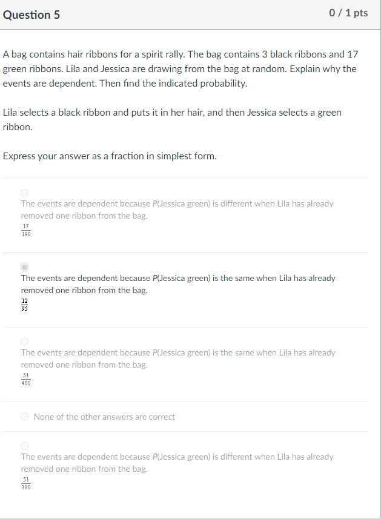381x519 pixels.
Task: Select 'None of the other answers are correct'
Action: tap(24, 417)
